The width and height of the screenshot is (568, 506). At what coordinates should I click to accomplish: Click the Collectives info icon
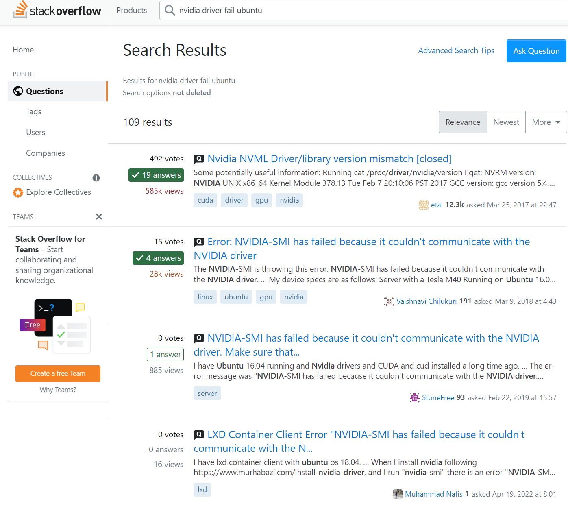click(96, 178)
